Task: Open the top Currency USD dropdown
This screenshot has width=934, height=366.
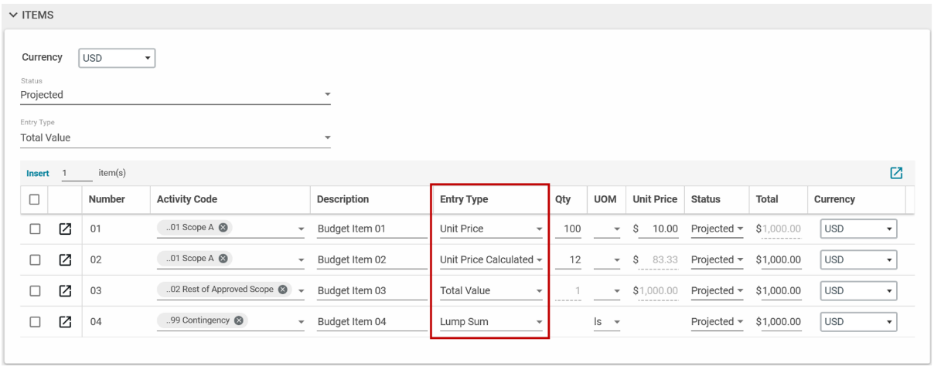Action: tap(117, 58)
